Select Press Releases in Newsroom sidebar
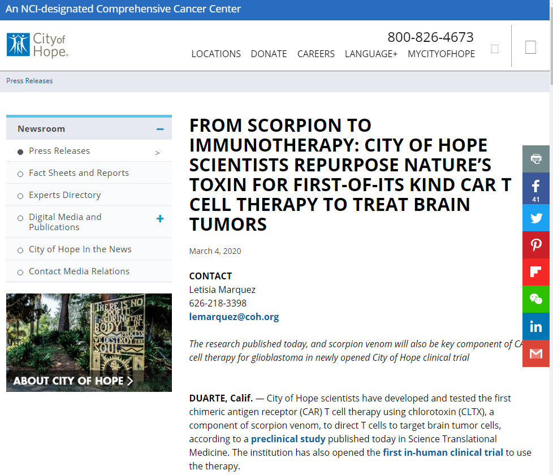 tap(59, 150)
